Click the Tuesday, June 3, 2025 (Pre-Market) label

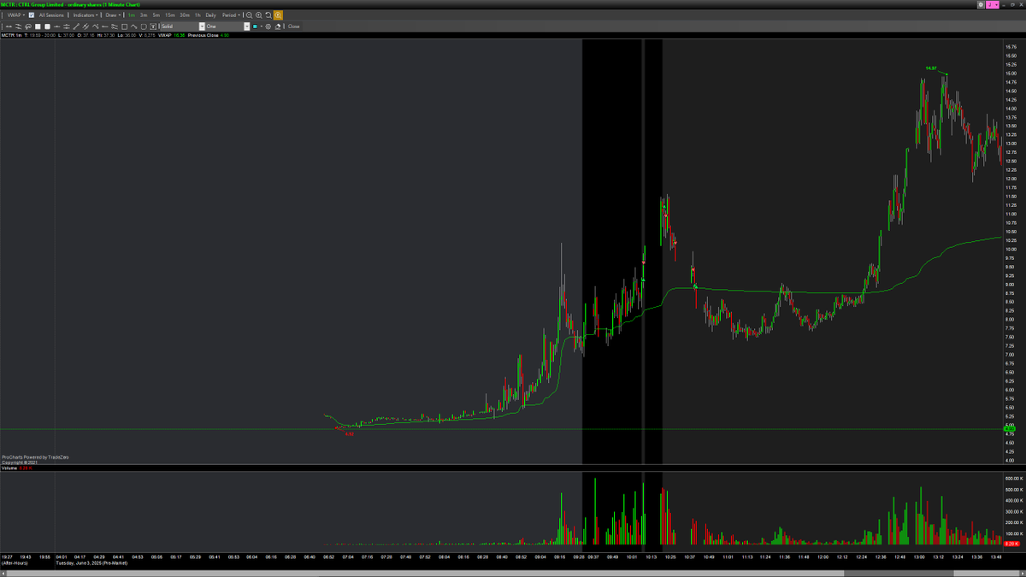pyautogui.click(x=91, y=563)
